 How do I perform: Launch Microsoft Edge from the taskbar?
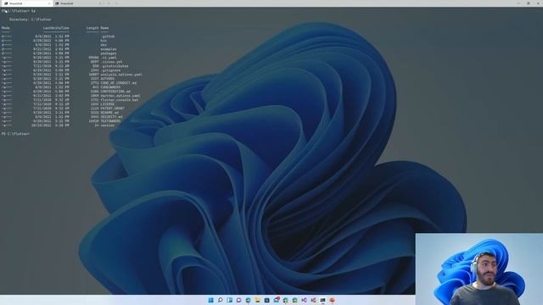tap(248, 300)
